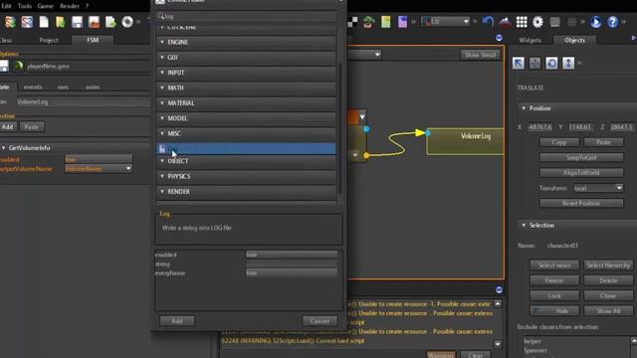637x358 pixels.
Task: Click the disc icon in the left toolbar
Action: point(127,22)
